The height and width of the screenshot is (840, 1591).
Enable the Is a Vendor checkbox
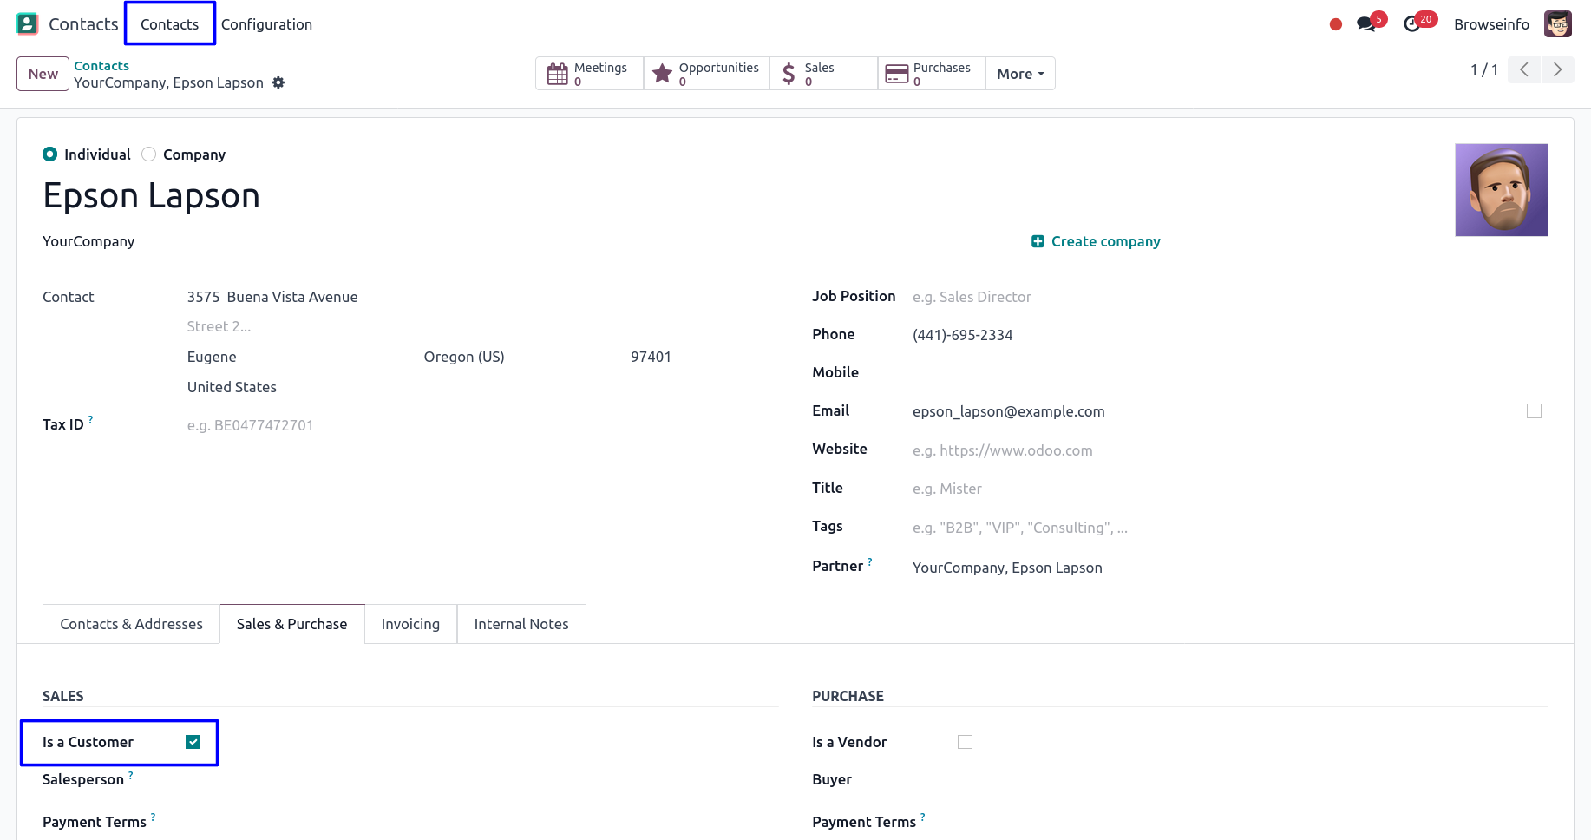(965, 742)
